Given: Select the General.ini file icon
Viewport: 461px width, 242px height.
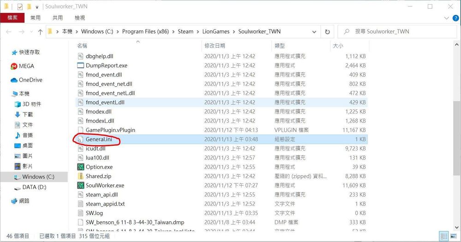Looking at the screenshot, I should point(80,139).
